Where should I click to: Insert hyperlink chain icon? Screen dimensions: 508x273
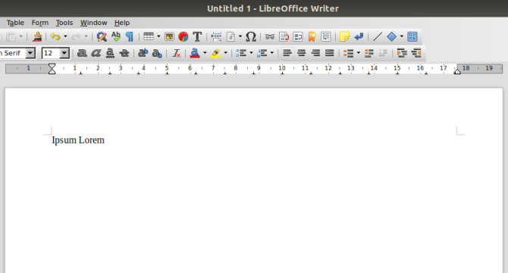pyautogui.click(x=270, y=36)
